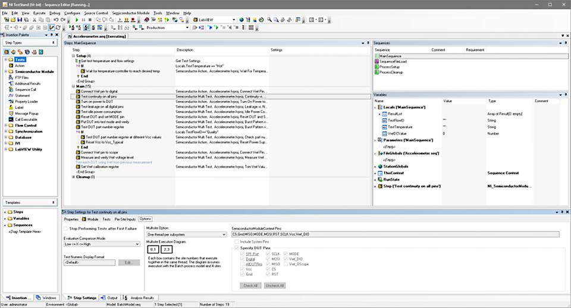Click the StationGlobals globe icon in Variables
571x308 pixels.
point(380,166)
